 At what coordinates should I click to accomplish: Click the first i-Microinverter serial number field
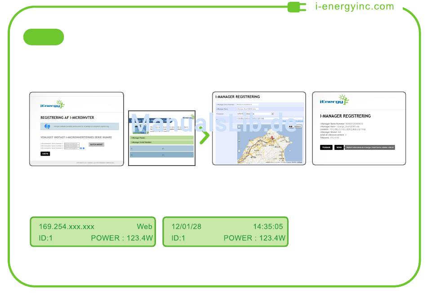point(71,144)
